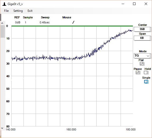Click the green 0 dB reference line
Screen dimensions: 152x138
[x=72, y=26]
